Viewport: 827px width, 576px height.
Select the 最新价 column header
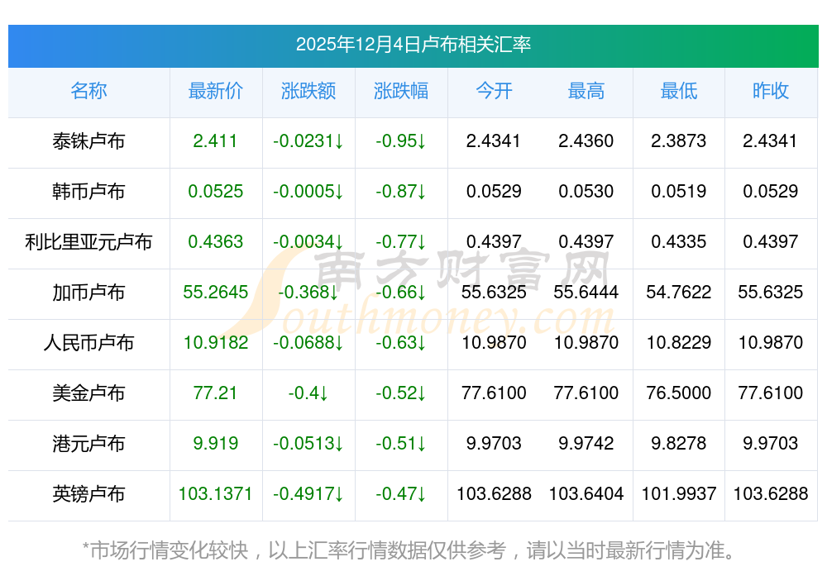coord(215,91)
